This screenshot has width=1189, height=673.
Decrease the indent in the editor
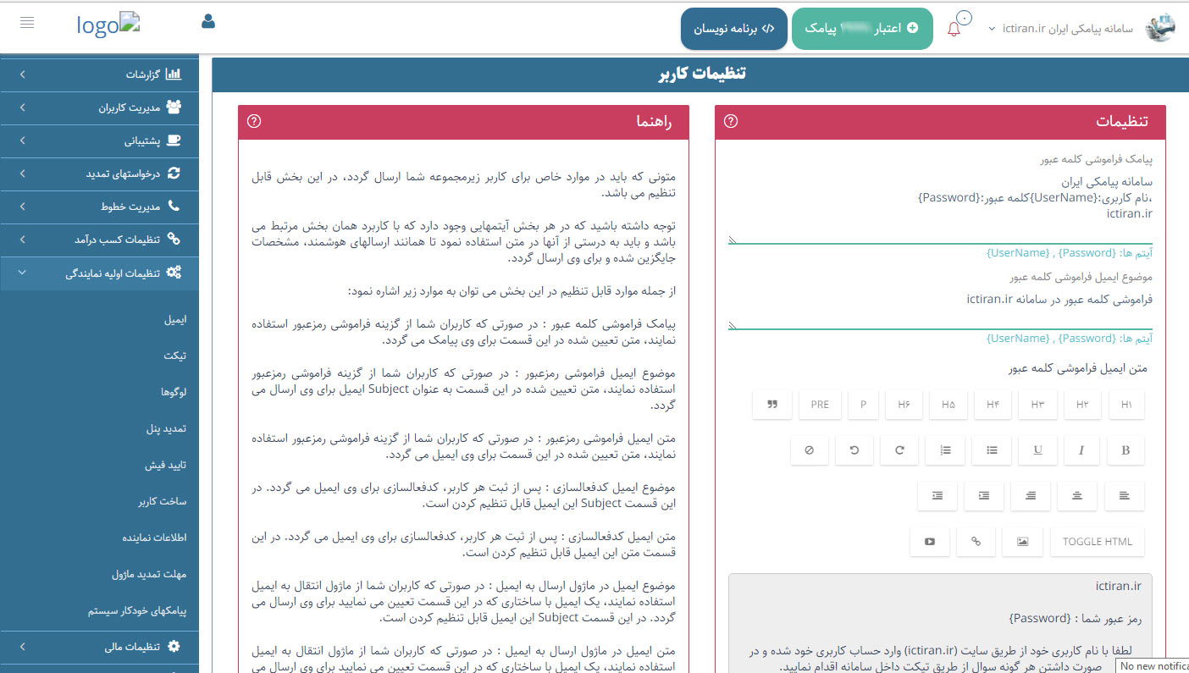[938, 496]
